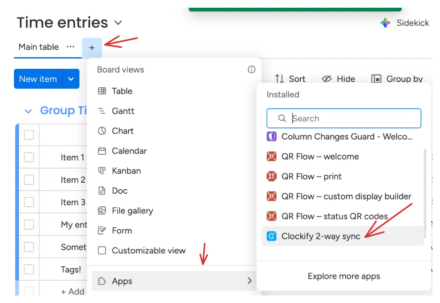Image resolution: width=440 pixels, height=303 pixels.
Task: Click the Explore more apps button
Action: tap(344, 276)
